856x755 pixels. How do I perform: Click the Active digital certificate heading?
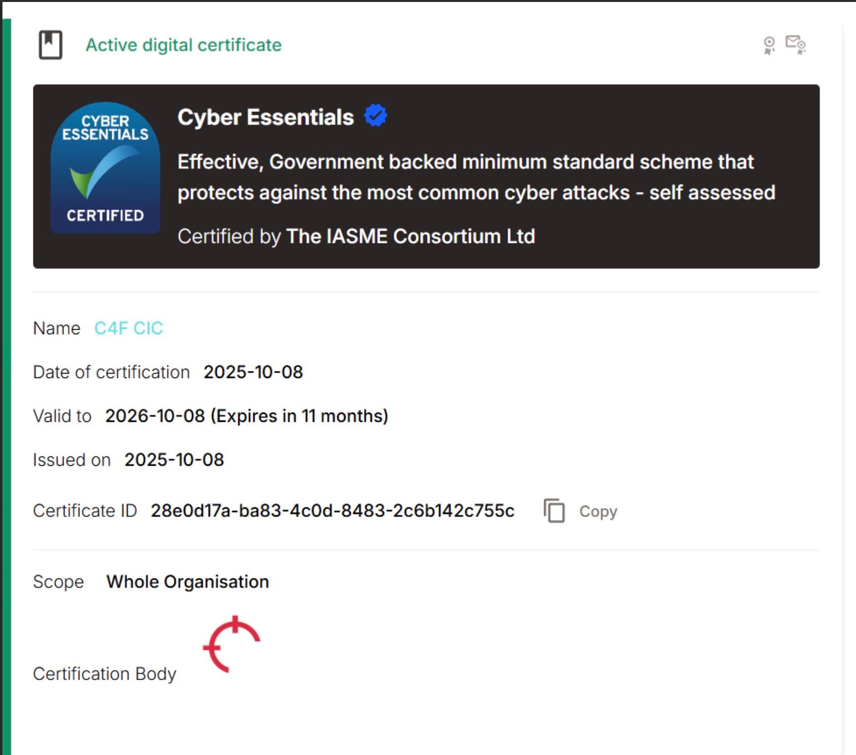pos(184,45)
